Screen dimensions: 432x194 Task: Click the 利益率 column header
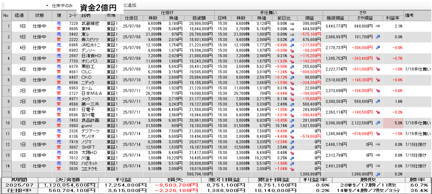click(x=393, y=18)
